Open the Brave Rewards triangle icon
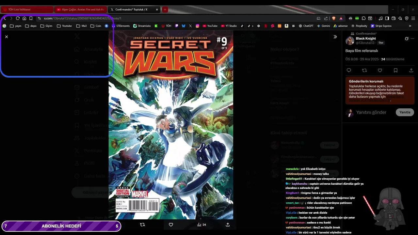The height and width of the screenshot is (235, 418). (341, 18)
